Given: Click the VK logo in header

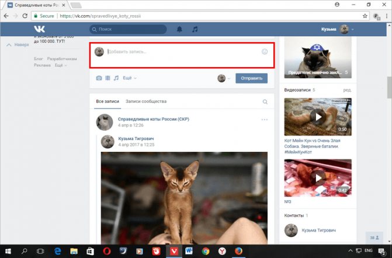Looking at the screenshot, I should pyautogui.click(x=38, y=29).
